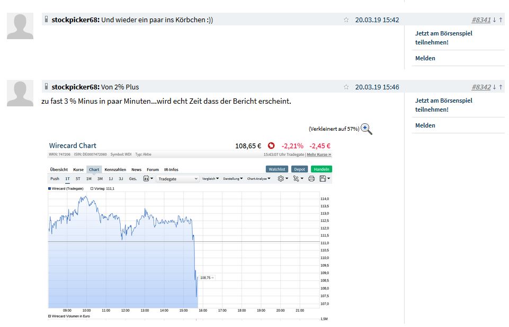Click Melden link for post #8341
The width and height of the screenshot is (509, 327).
pyautogui.click(x=425, y=58)
